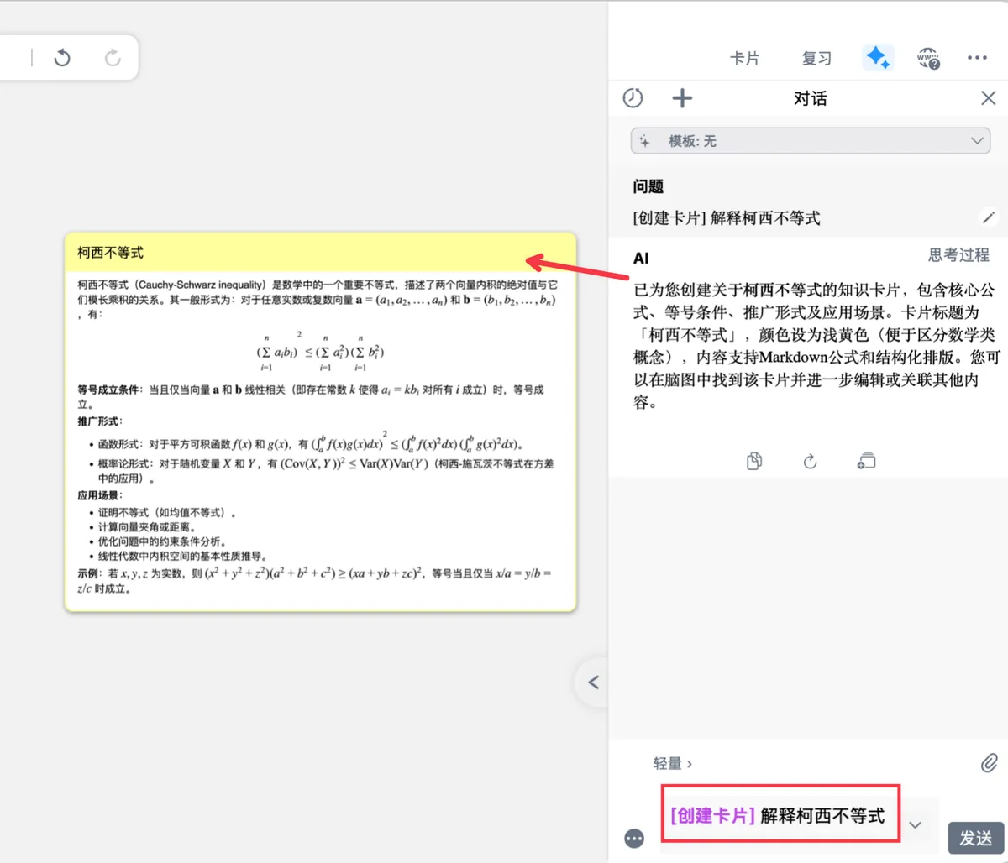Click the 发送 button
The width and height of the screenshot is (1008, 863).
click(976, 838)
